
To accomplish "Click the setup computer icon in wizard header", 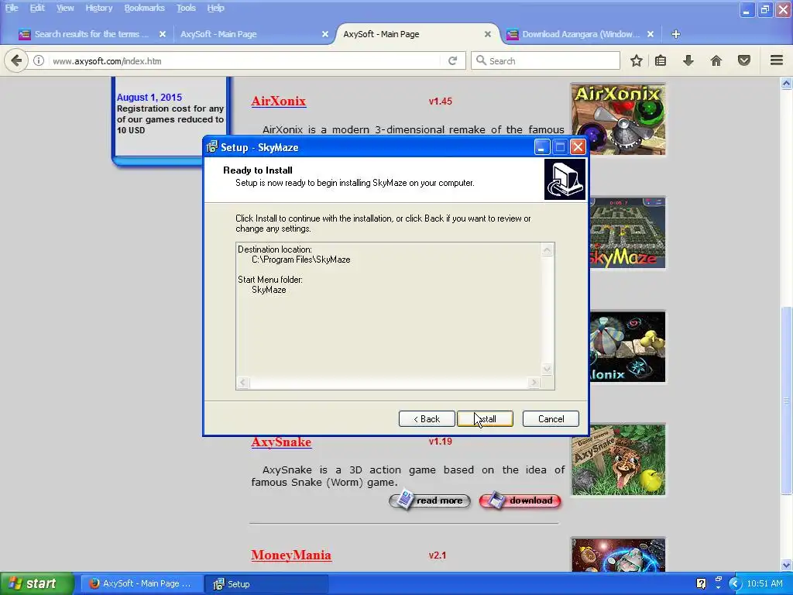I will (x=565, y=180).
